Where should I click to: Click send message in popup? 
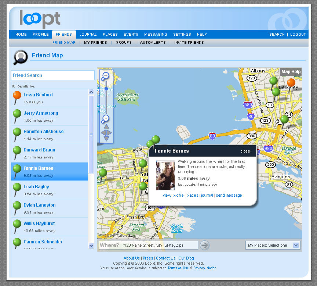click(x=229, y=195)
